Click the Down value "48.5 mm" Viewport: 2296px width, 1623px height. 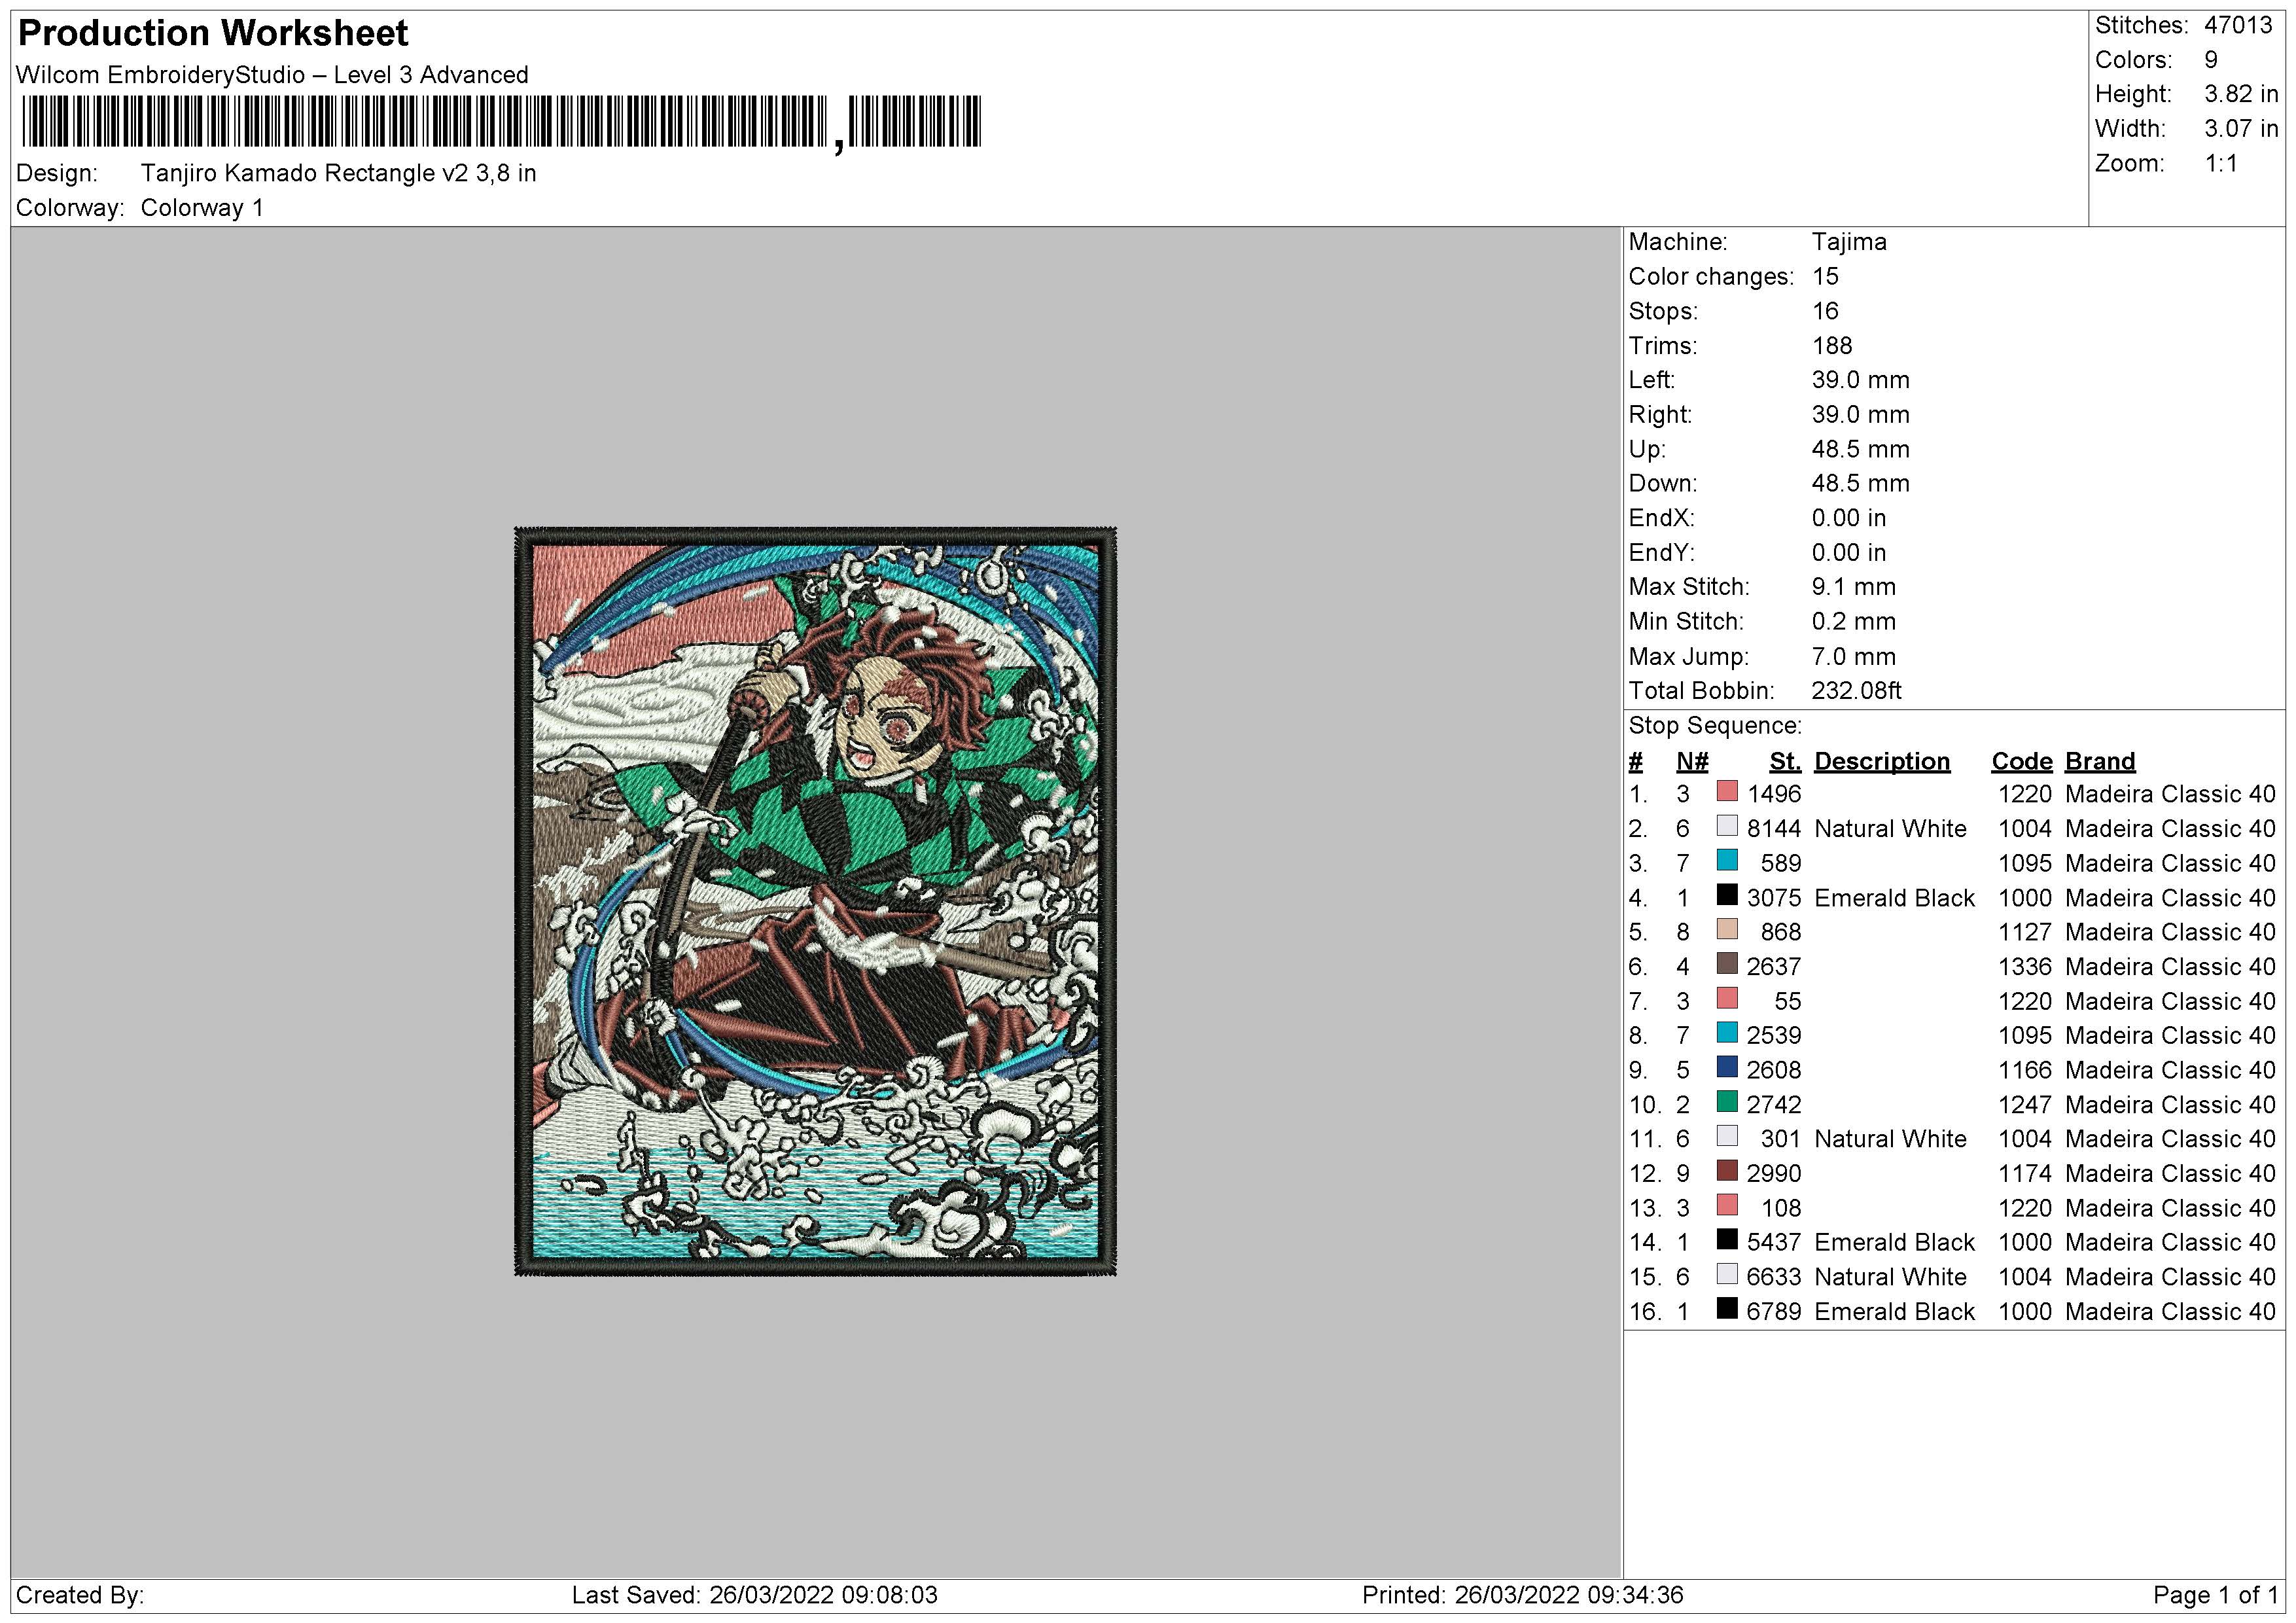point(1861,484)
